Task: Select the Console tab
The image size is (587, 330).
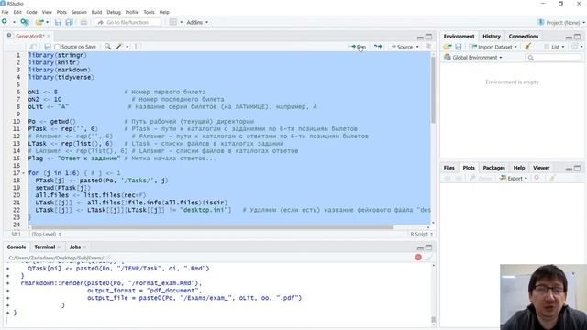Action: pos(17,247)
